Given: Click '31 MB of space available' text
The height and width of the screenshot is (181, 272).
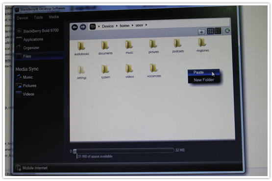Looking at the screenshot, I should [95, 156].
